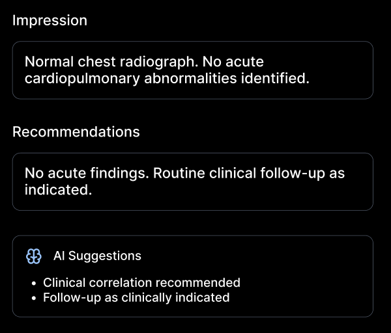Click the bullet before Clinical correlation recommended
Image resolution: width=391 pixels, height=333 pixels.
click(35, 284)
